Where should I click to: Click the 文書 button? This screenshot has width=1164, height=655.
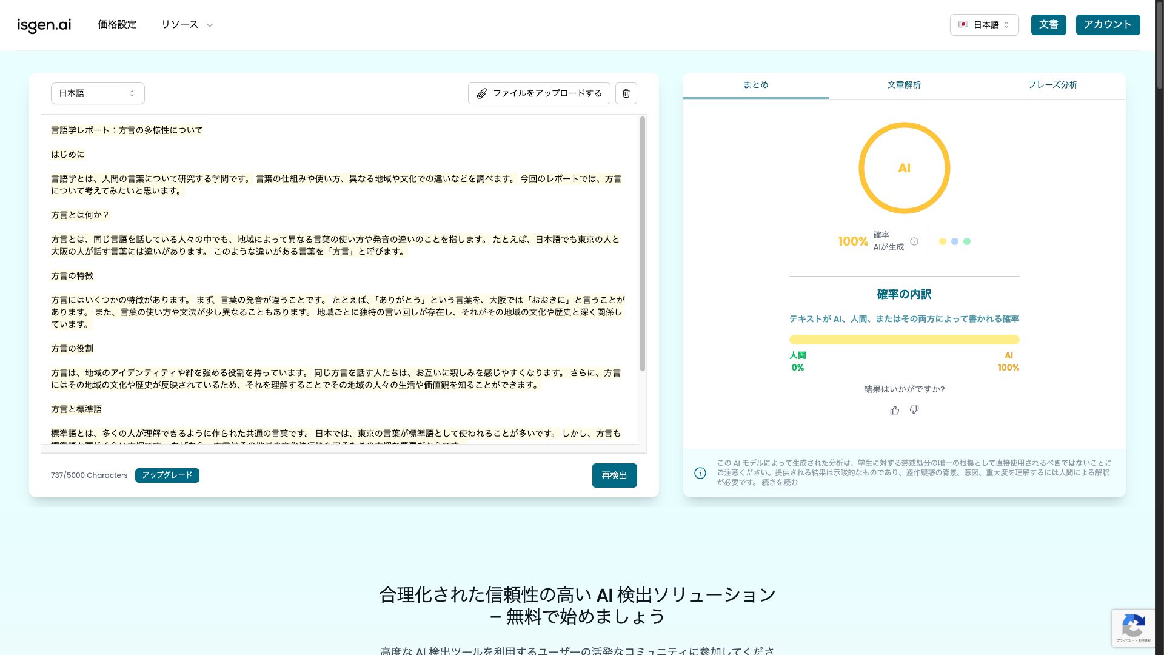1049,25
